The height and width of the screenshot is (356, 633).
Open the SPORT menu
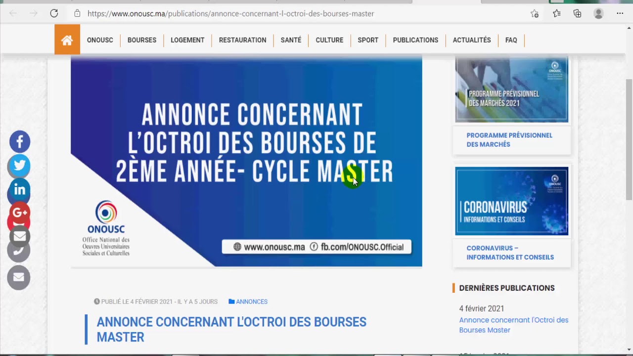368,40
